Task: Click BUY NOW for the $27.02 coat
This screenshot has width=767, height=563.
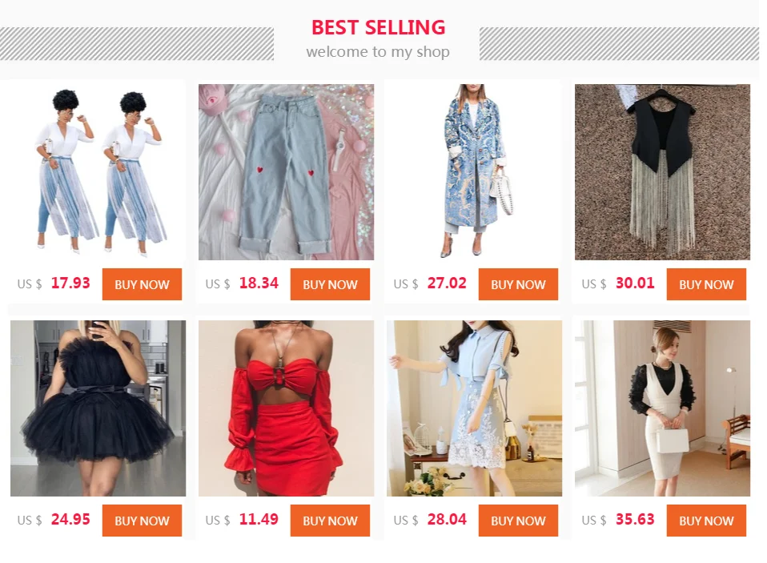Action: point(518,284)
